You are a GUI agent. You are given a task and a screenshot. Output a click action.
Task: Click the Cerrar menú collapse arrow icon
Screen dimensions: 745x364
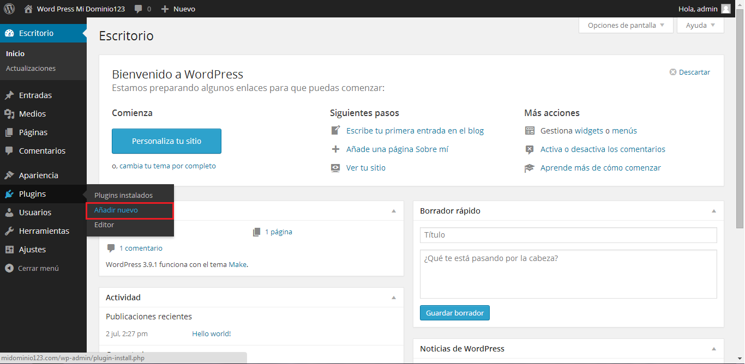point(9,268)
